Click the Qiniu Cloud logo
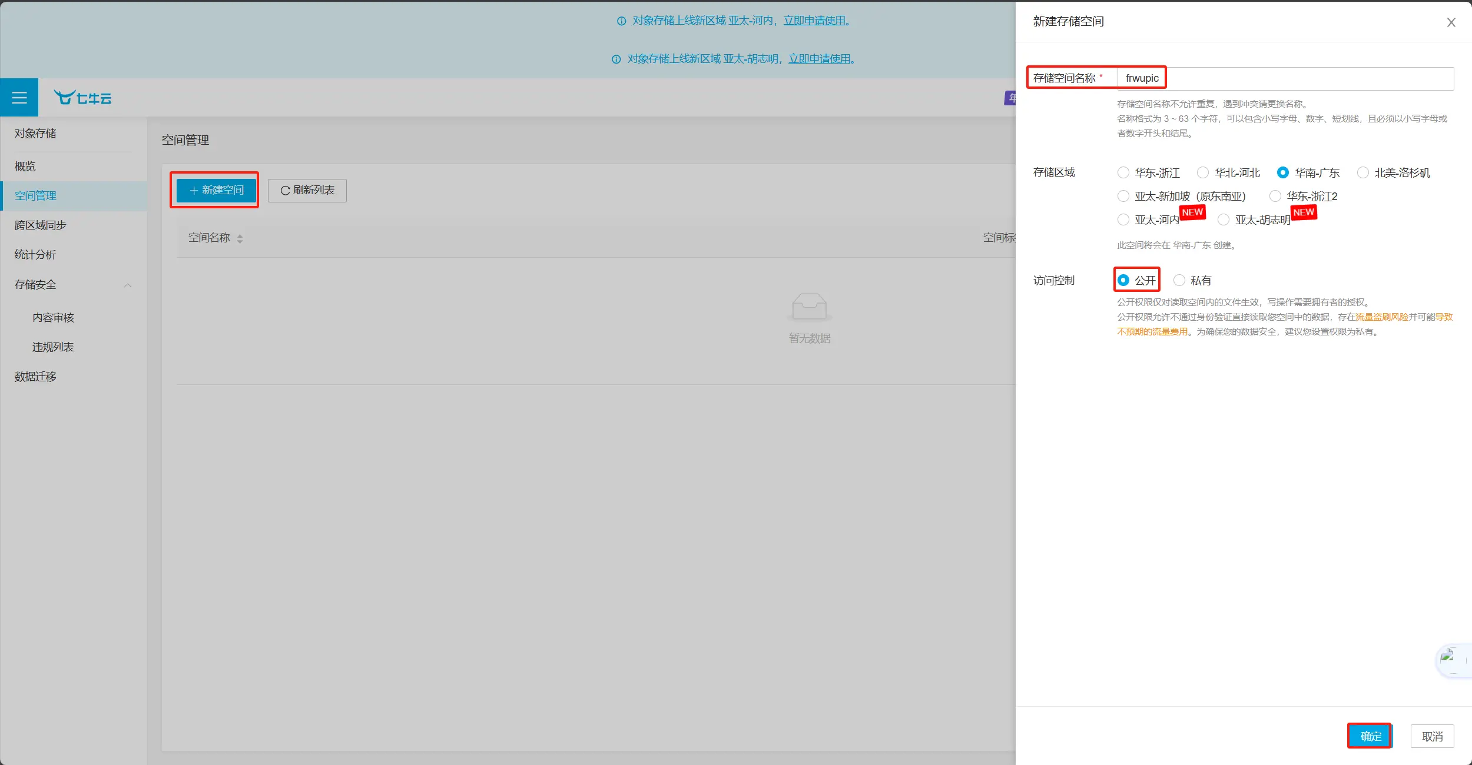 (83, 98)
